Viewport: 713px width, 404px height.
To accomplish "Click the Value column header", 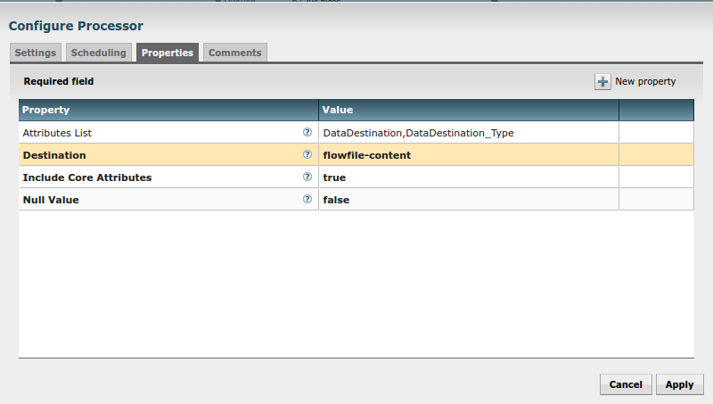I will (469, 110).
